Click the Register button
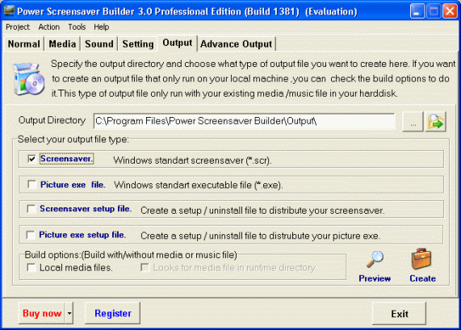The width and height of the screenshot is (461, 330). coord(112,313)
